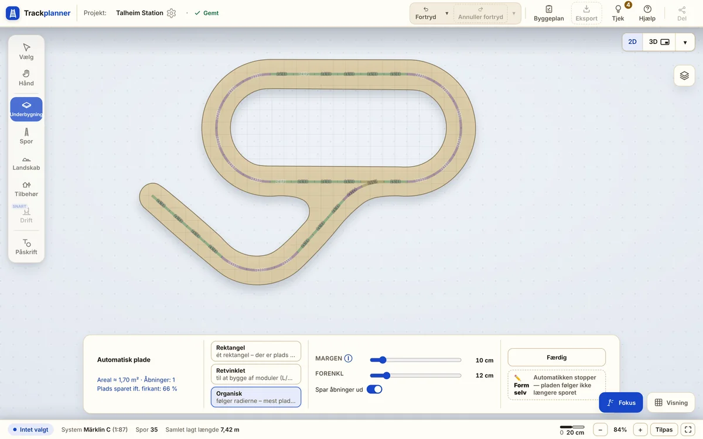Adjust the Margen slider handle
The image size is (703, 439).
(x=383, y=360)
